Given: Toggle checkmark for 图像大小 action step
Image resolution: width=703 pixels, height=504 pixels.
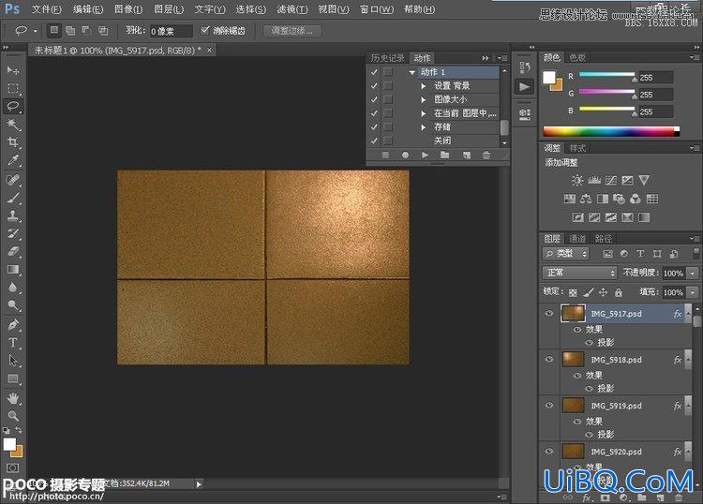Looking at the screenshot, I should point(374,99).
